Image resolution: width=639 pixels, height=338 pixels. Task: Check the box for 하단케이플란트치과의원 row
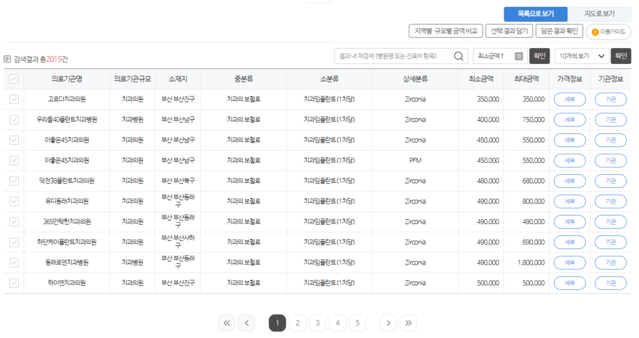(x=14, y=242)
